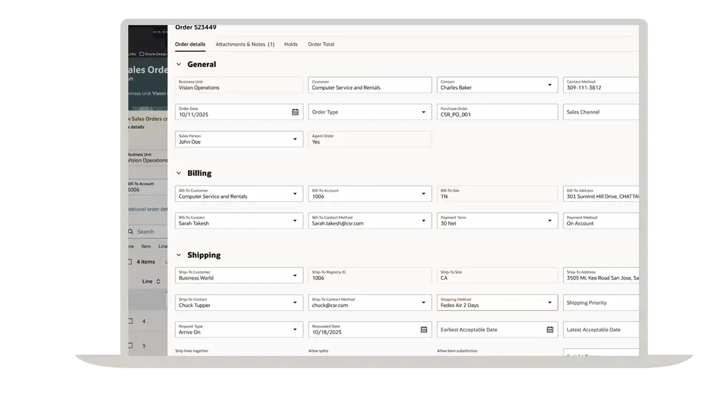
Task: Check the box for line 4
Action: coord(130,321)
